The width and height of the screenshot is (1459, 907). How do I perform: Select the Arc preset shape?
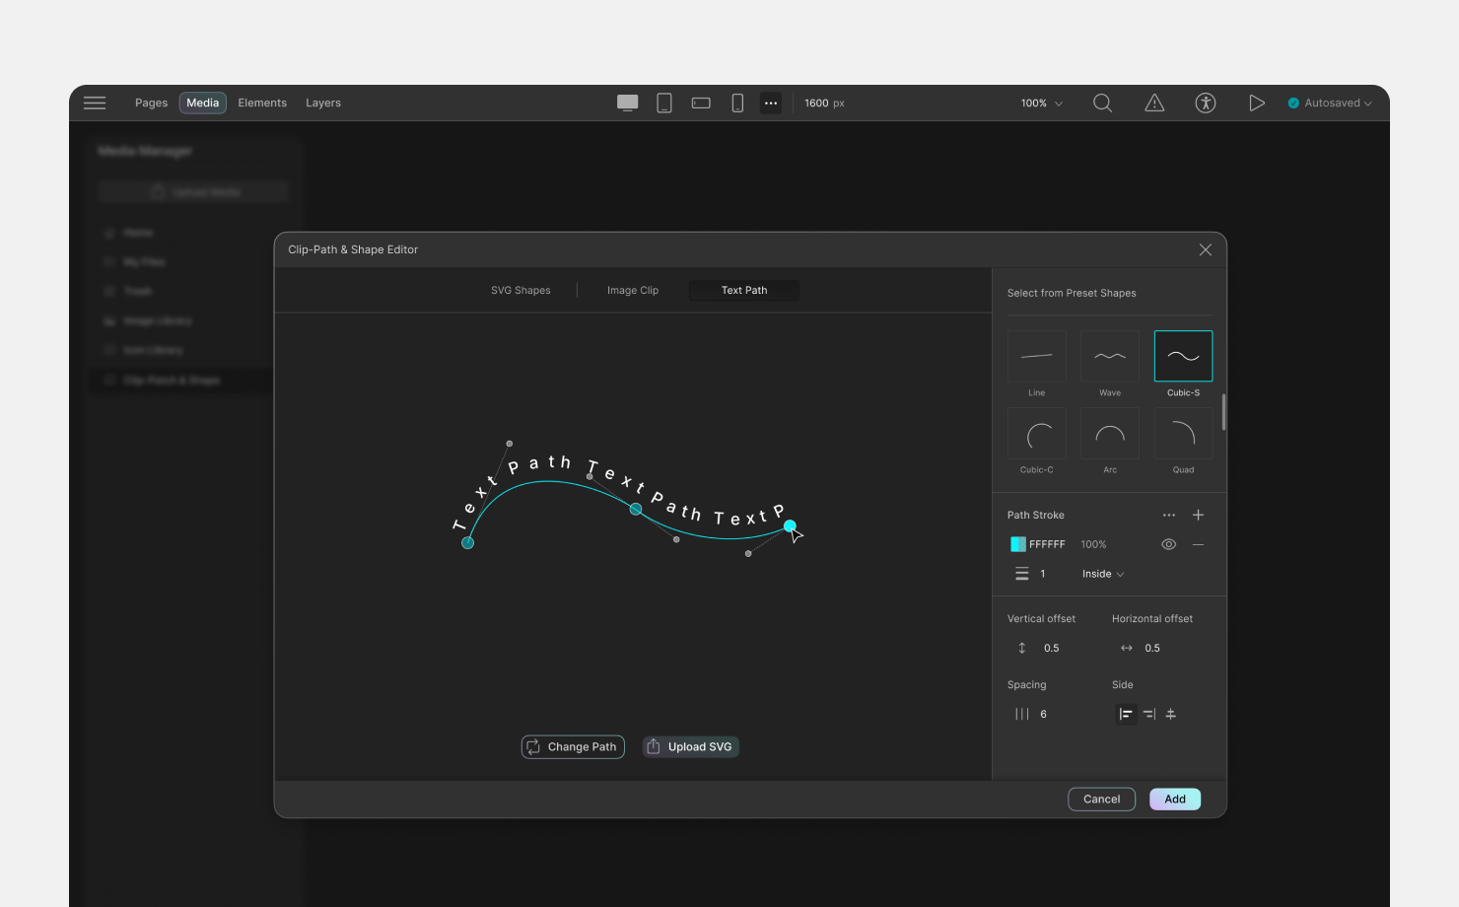click(1110, 433)
